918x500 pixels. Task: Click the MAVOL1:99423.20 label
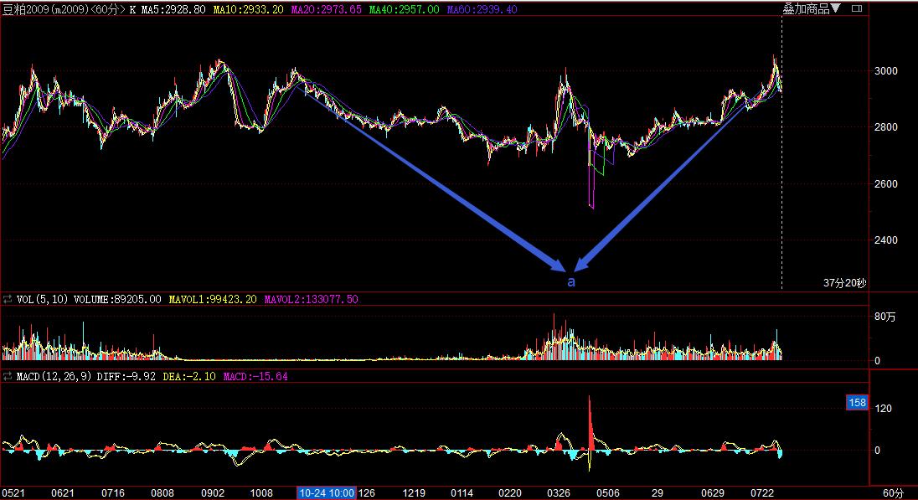coord(213,299)
